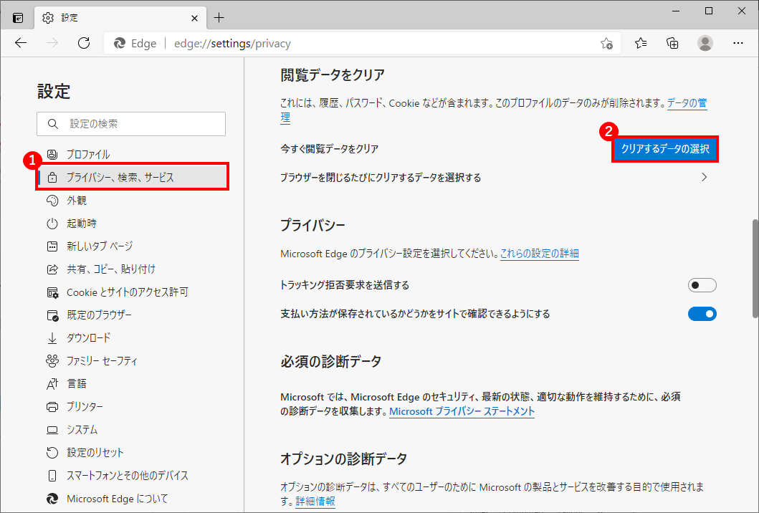
Task: Open the Favorites list icon
Action: click(641, 43)
